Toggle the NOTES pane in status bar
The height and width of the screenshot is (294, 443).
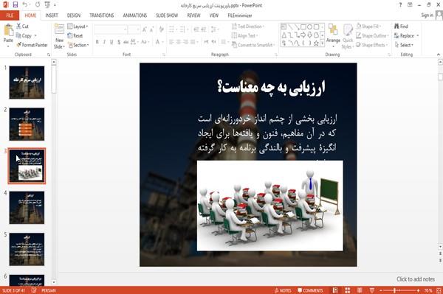pos(283,290)
